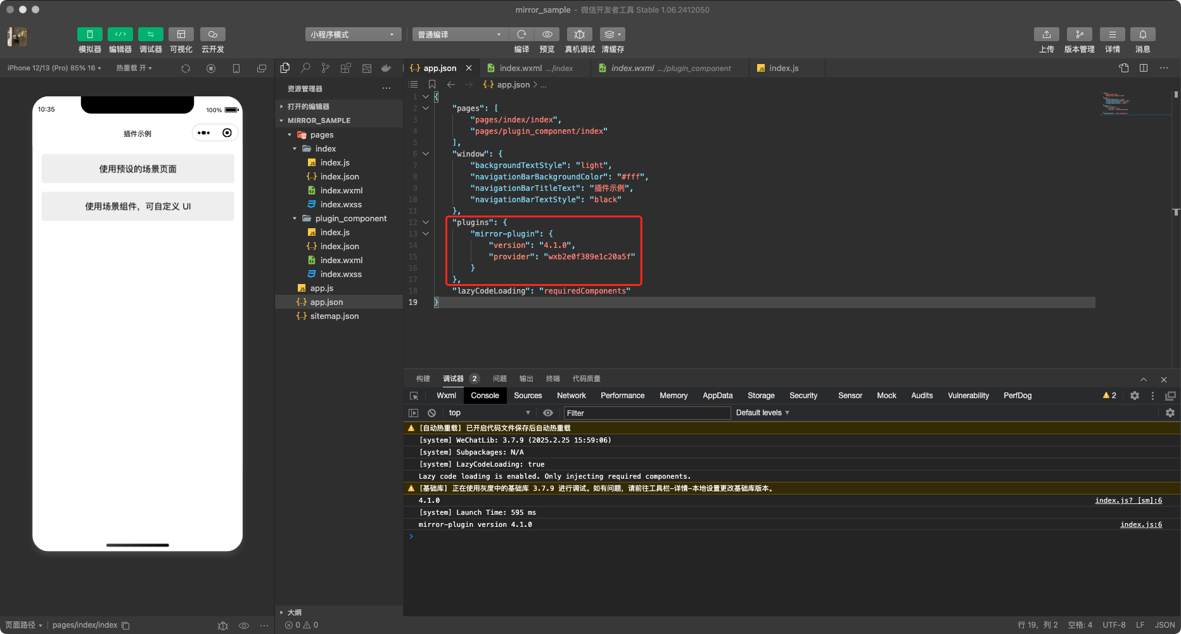The width and height of the screenshot is (1181, 634).
Task: Click the detach simulator window icon
Action: pos(262,68)
